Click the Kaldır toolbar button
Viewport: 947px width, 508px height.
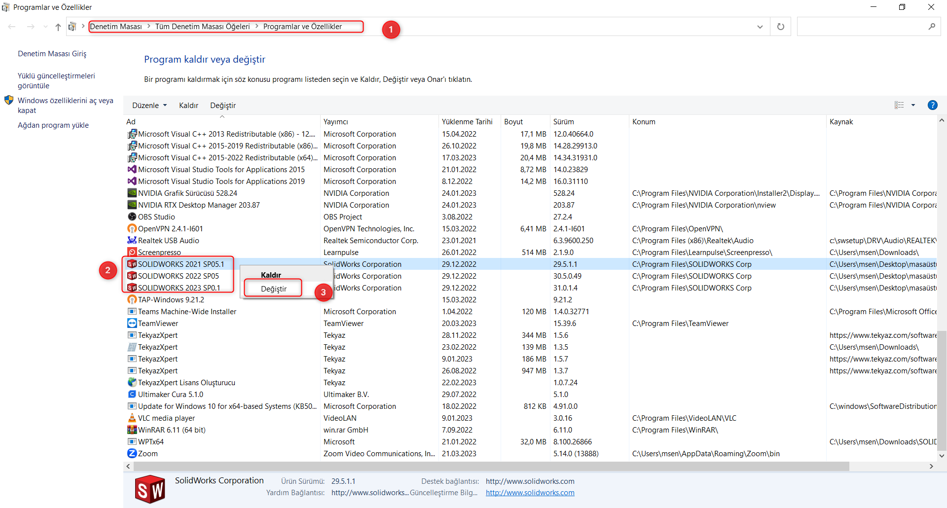click(188, 106)
